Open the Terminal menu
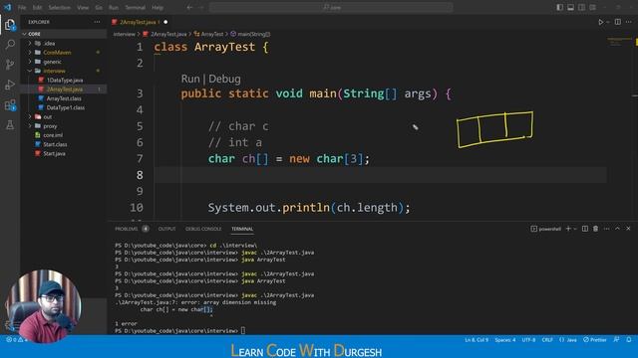 136,7
